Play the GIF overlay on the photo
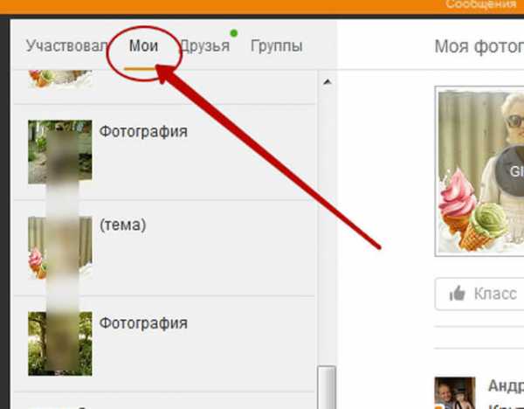524x409 pixels. click(510, 171)
